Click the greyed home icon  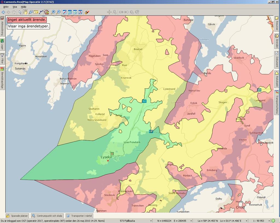click(x=14, y=12)
